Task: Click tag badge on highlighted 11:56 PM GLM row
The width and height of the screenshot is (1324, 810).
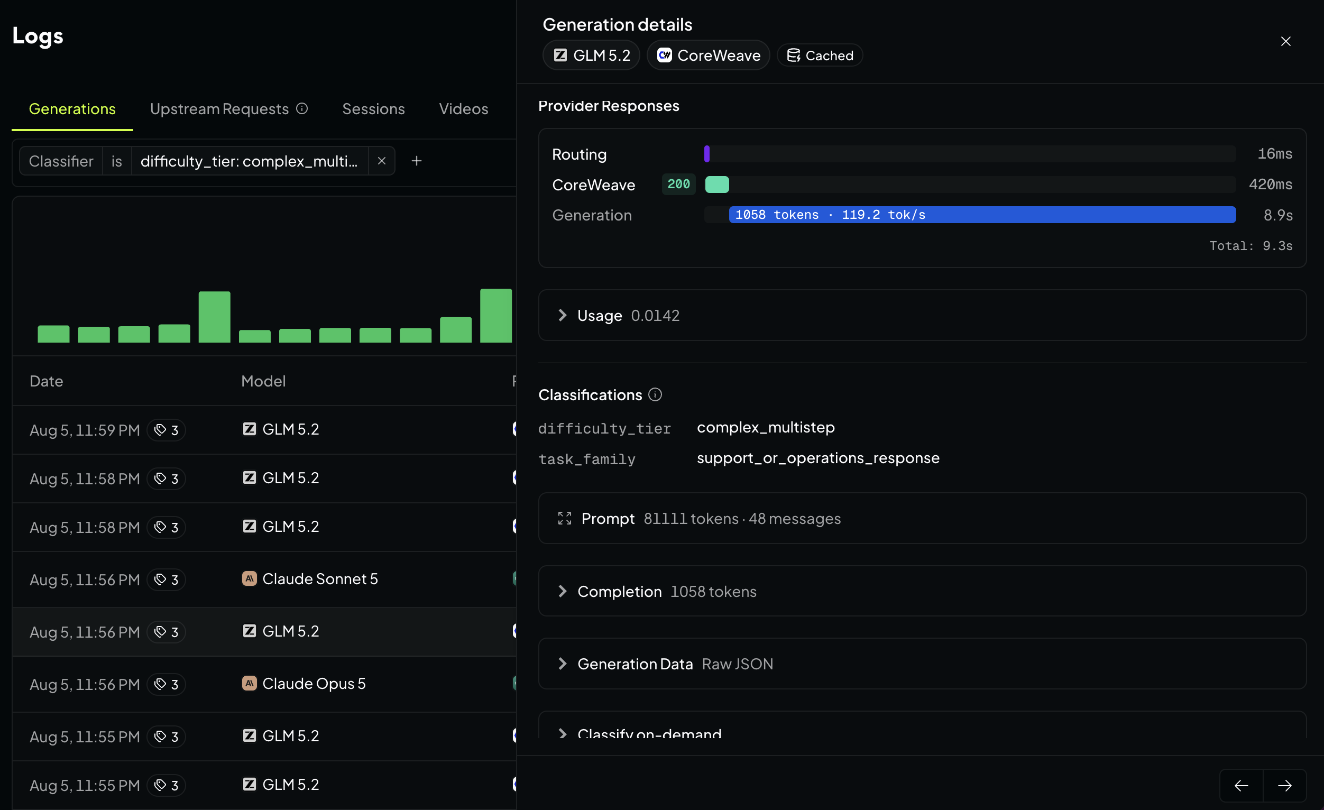Action: click(x=167, y=632)
